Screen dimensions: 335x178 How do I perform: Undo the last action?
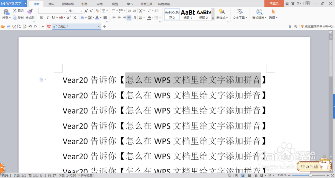30,27
